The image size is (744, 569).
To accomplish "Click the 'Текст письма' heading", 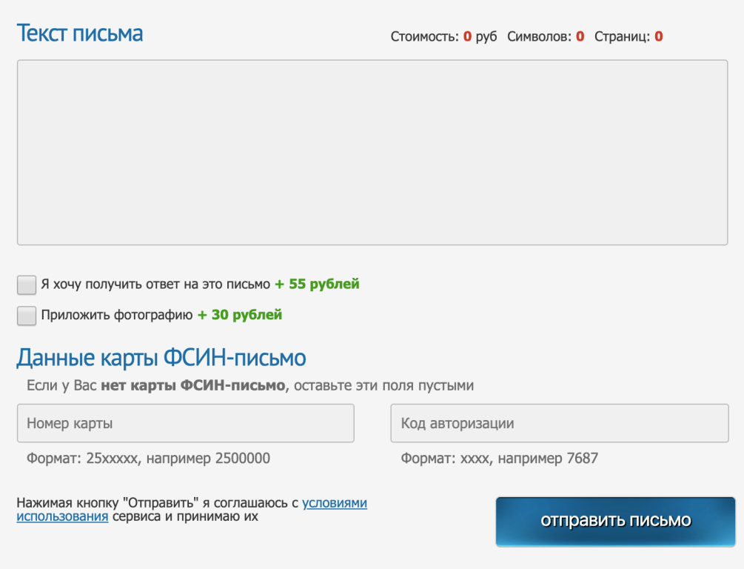I will coord(80,33).
